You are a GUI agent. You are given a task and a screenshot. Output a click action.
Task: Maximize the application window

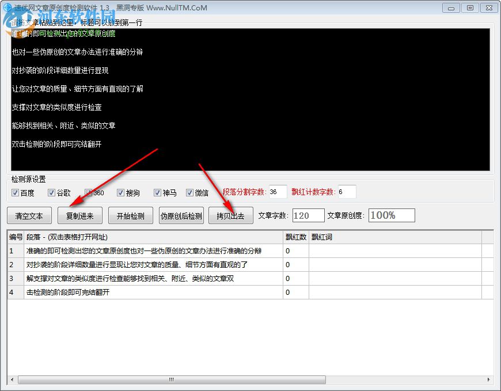pos(470,8)
